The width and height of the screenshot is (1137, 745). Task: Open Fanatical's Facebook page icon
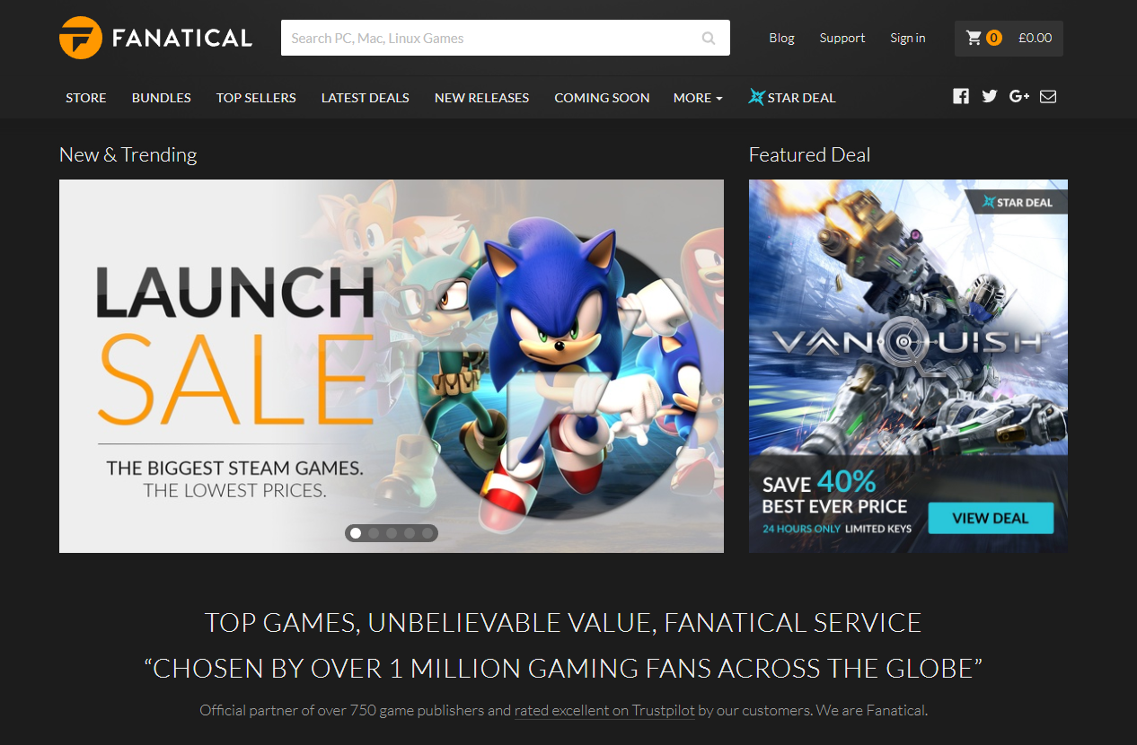coord(961,96)
